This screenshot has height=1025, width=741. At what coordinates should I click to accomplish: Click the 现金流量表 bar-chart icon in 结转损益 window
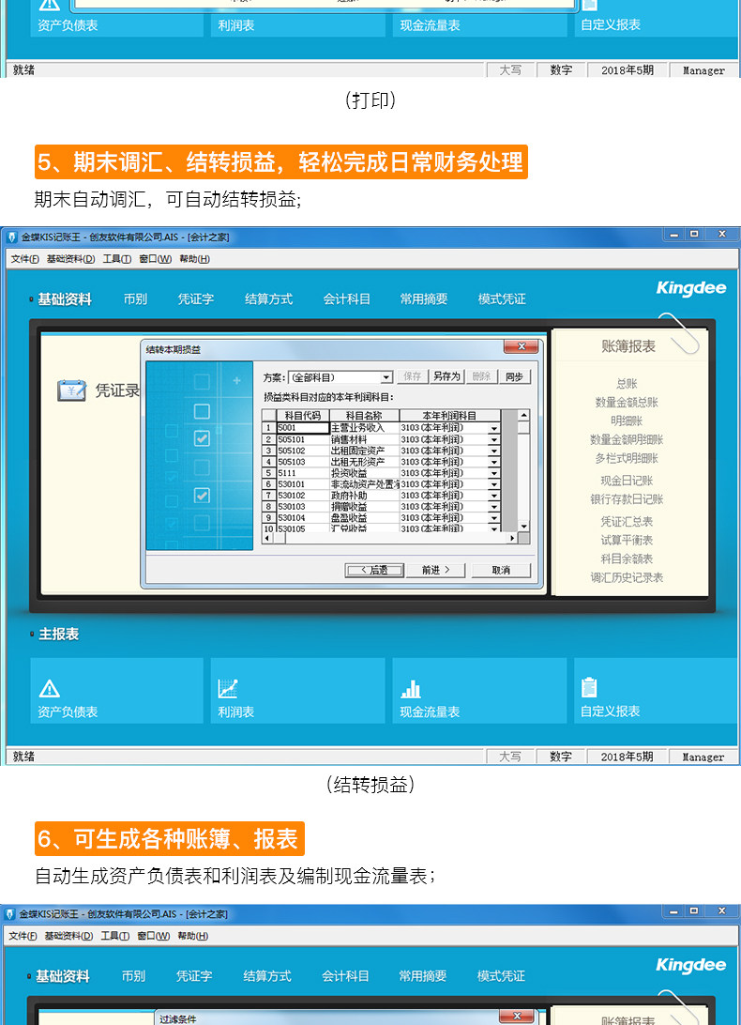click(x=410, y=689)
